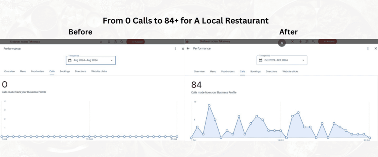Click the 1 Aug data point on the chart
Viewport: 378px width, 157px height.
point(2,137)
